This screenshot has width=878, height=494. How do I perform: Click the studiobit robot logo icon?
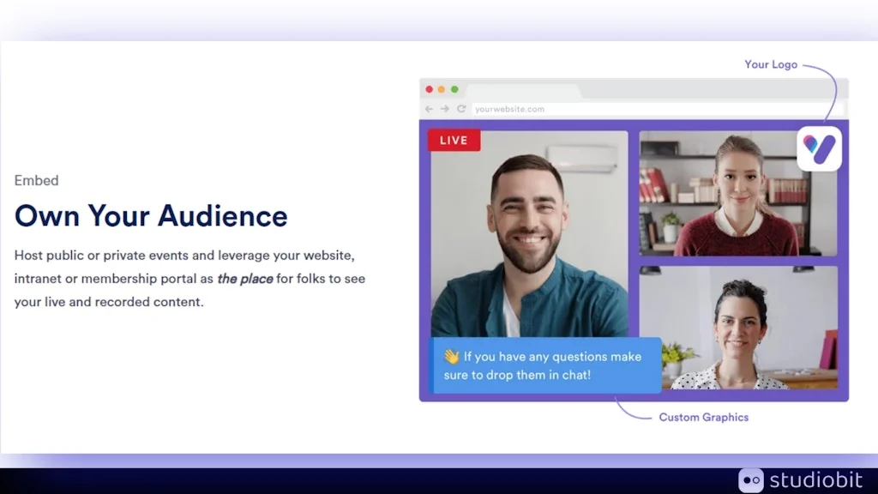(x=751, y=480)
